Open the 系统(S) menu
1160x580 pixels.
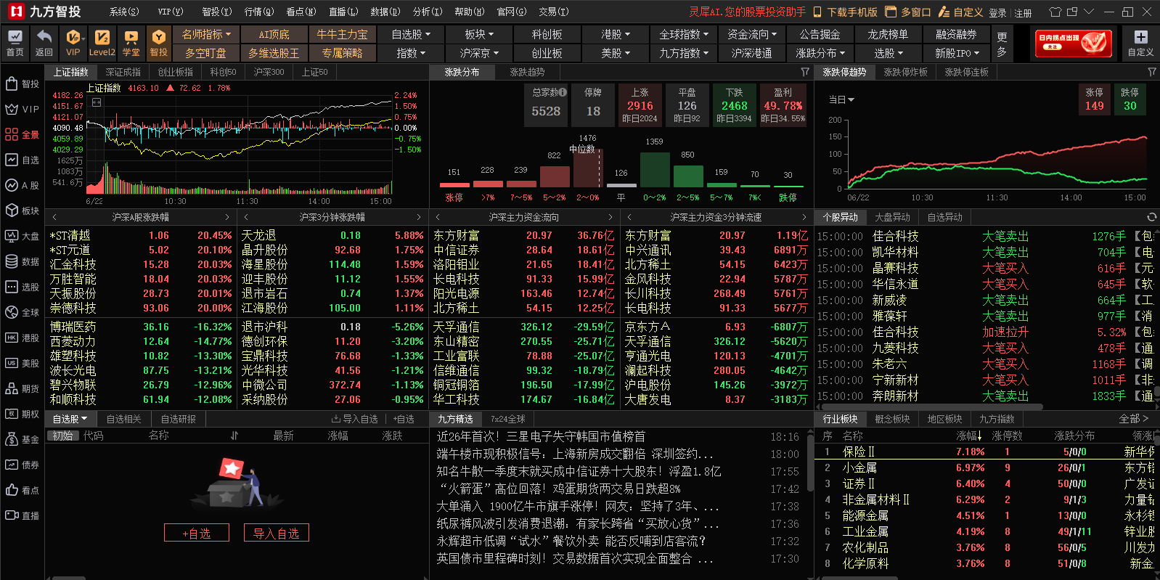[x=124, y=12]
